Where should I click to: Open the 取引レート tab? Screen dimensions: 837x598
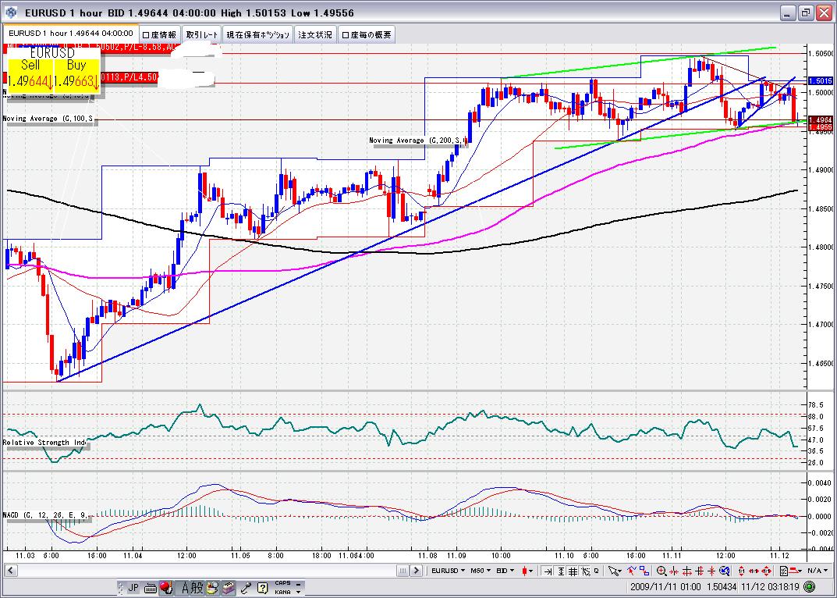[x=202, y=34]
